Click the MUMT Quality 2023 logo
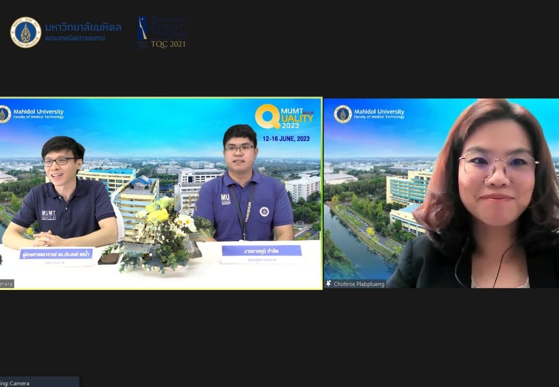Screen dimensions: 559x387 pos(284,117)
